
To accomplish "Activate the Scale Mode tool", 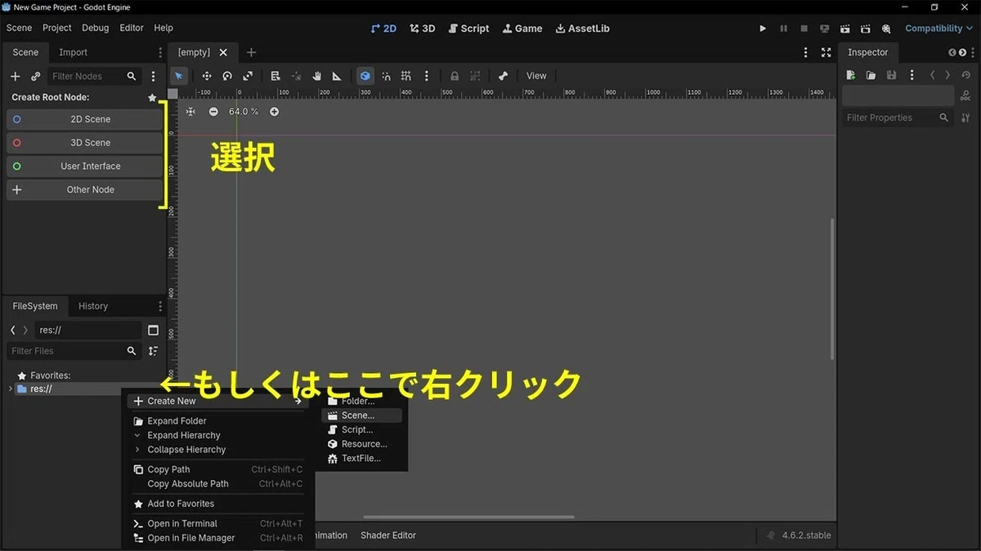I will pyautogui.click(x=248, y=76).
